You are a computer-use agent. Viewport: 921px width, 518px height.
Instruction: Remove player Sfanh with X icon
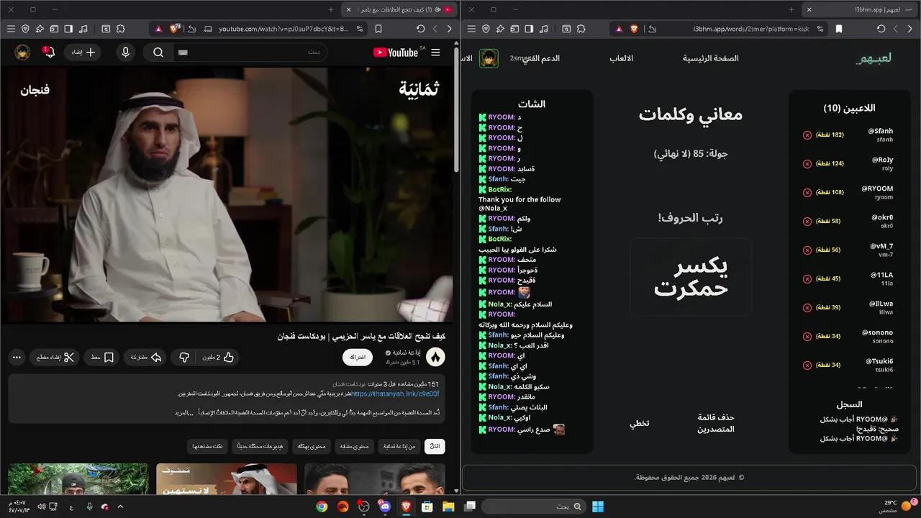[x=807, y=135]
